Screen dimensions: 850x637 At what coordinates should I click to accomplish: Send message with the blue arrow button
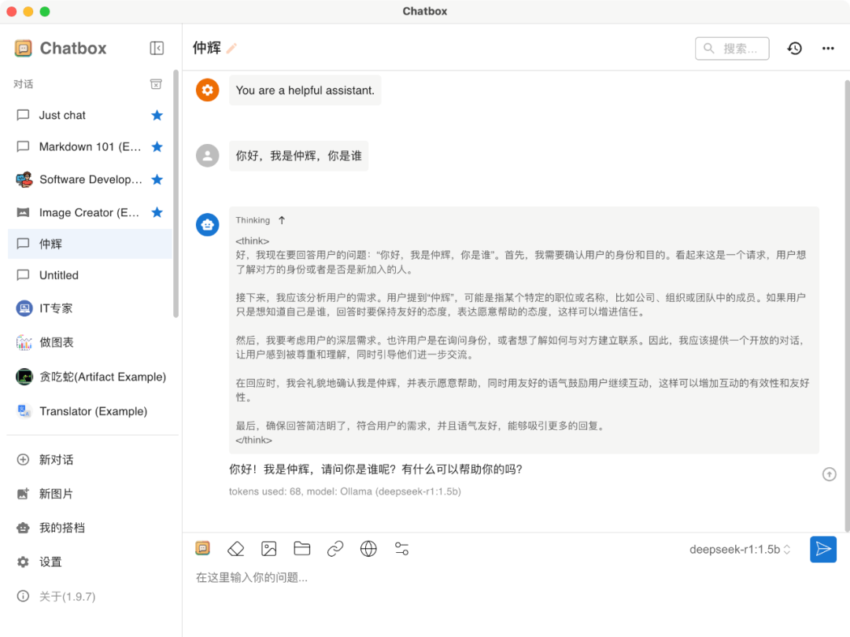pyautogui.click(x=823, y=549)
